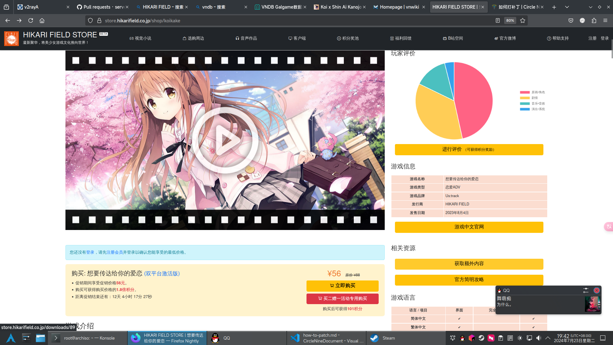The image size is (613, 345).
Task: Click the 获取额外内容 button
Action: (x=469, y=264)
